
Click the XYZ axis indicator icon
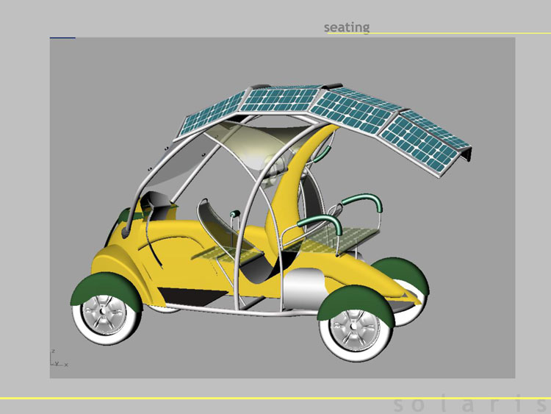[x=58, y=358]
